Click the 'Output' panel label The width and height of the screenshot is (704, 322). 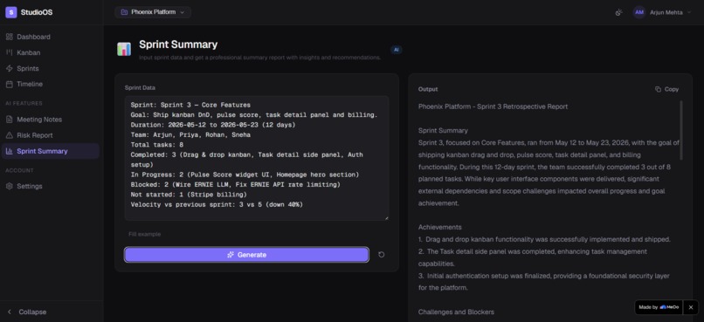pyautogui.click(x=428, y=89)
